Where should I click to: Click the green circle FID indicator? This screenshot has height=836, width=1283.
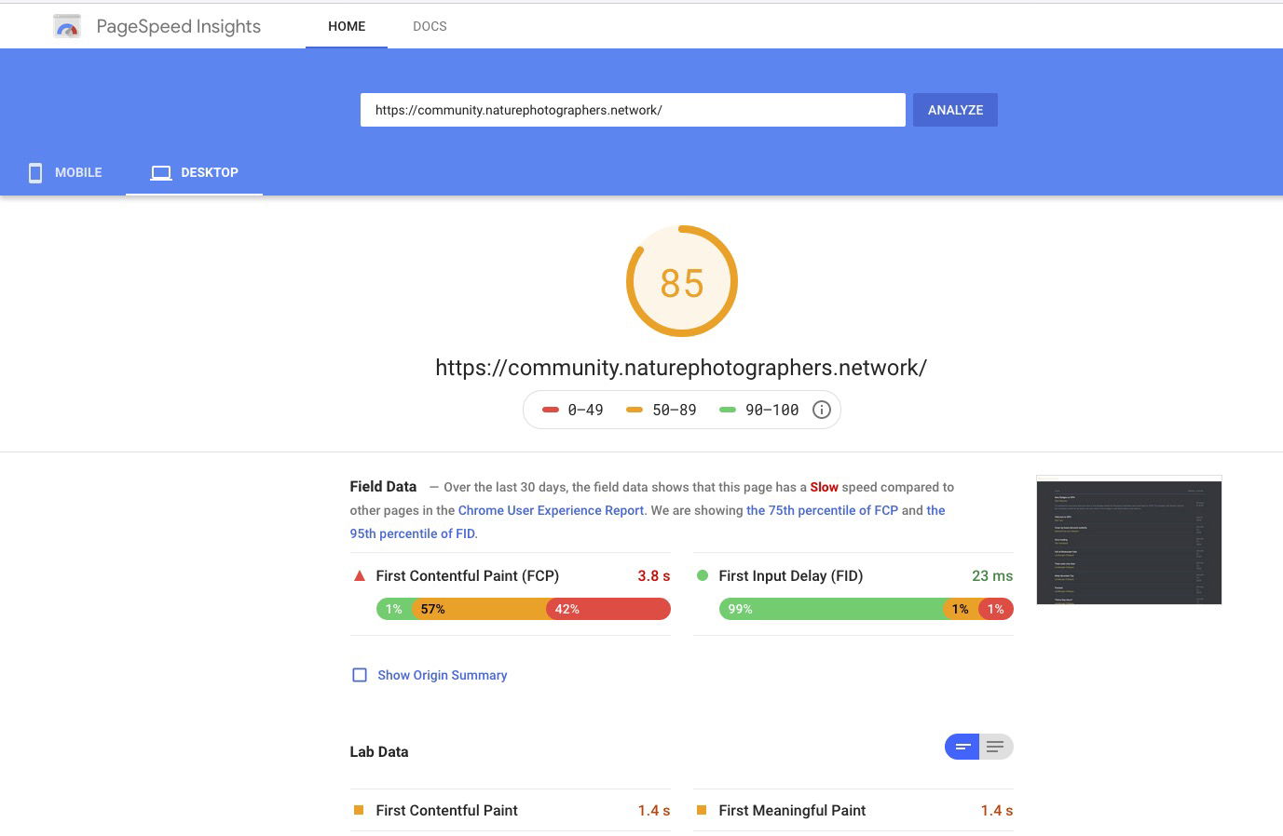(703, 575)
